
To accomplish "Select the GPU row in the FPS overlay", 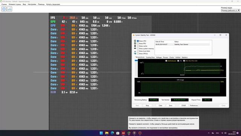I will click(87, 22).
